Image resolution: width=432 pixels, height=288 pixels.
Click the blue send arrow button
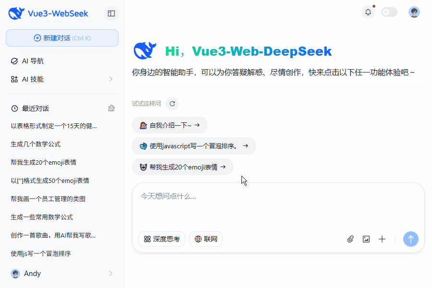pyautogui.click(x=411, y=239)
